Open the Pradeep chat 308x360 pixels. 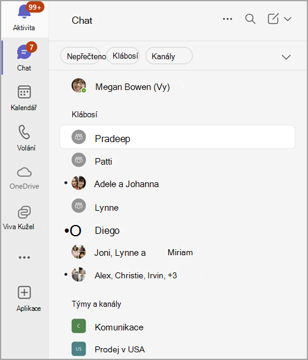click(x=177, y=137)
